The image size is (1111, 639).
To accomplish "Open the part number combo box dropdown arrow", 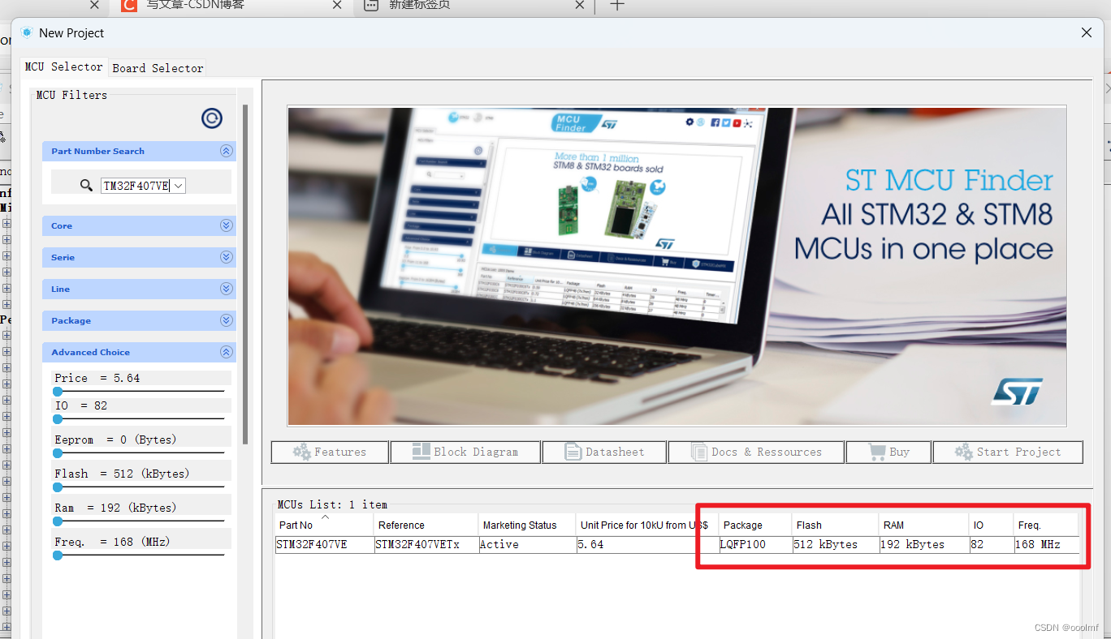I will 179,186.
